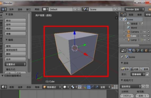Image resolution: width=151 pixels, height=98 pixels.
Task: Click the screen layout browse icon beside Default
Action: click(45, 9)
